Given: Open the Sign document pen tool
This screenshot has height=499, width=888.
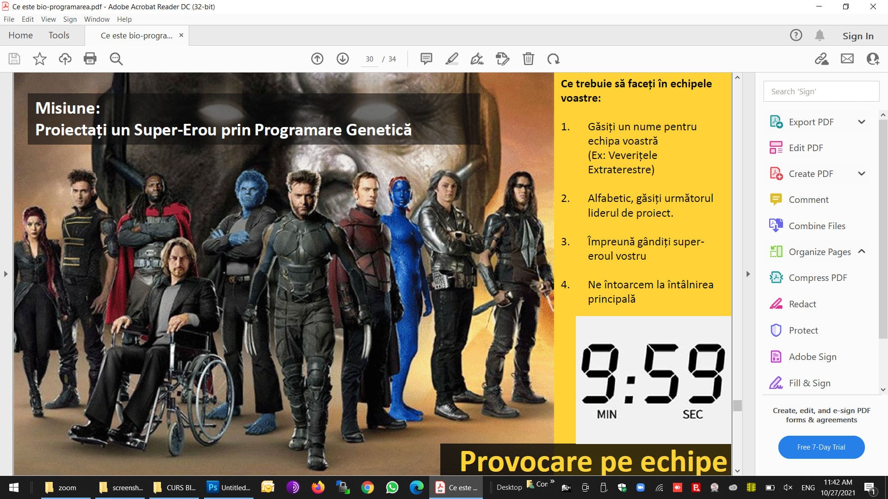Looking at the screenshot, I should coord(477,59).
